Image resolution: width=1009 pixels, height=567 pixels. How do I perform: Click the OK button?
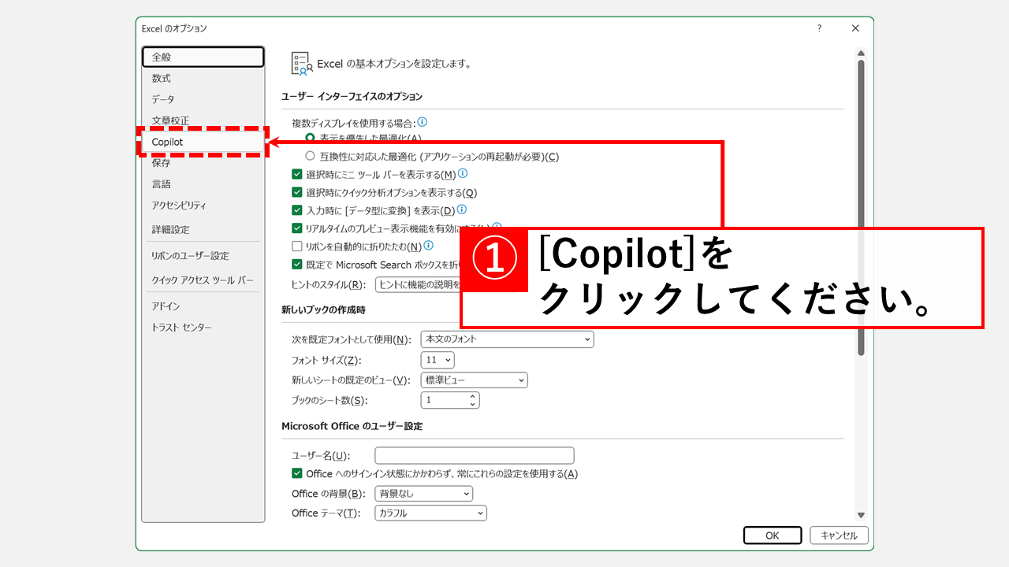tap(773, 535)
